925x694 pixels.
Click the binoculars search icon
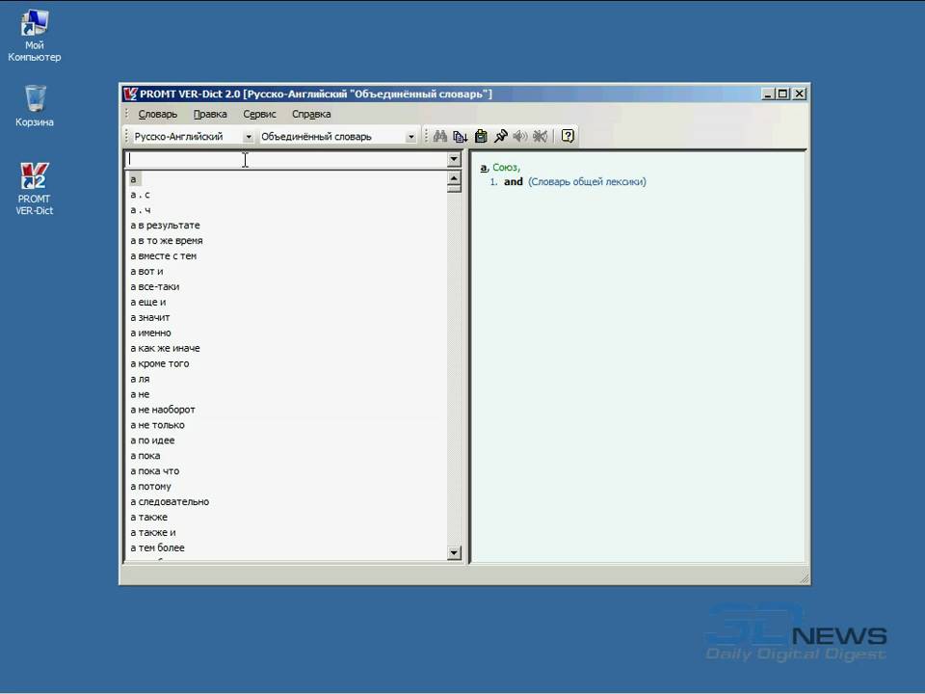coord(440,136)
